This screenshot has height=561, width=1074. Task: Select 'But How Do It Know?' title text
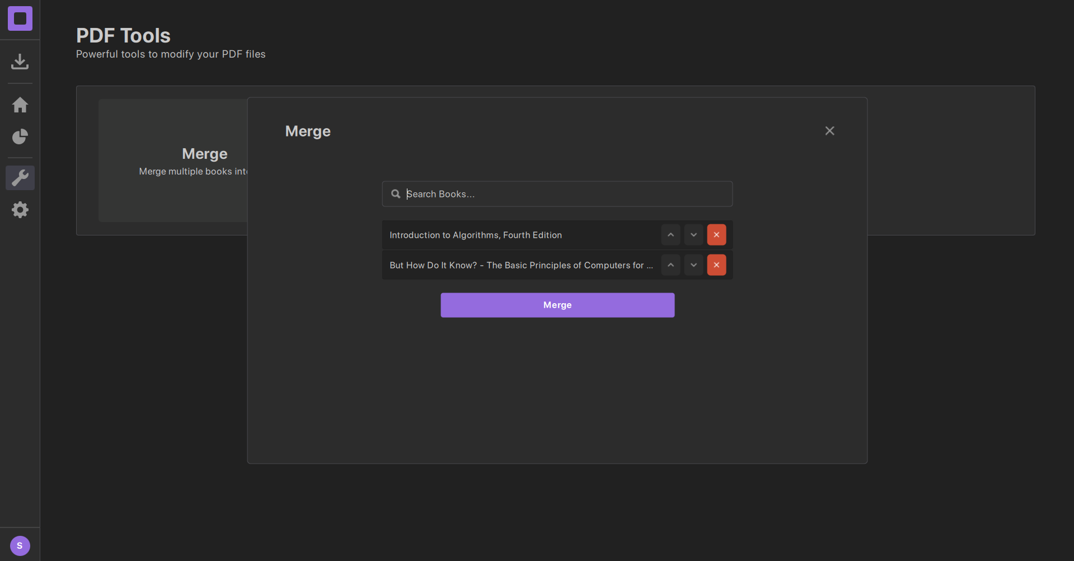coord(521,265)
